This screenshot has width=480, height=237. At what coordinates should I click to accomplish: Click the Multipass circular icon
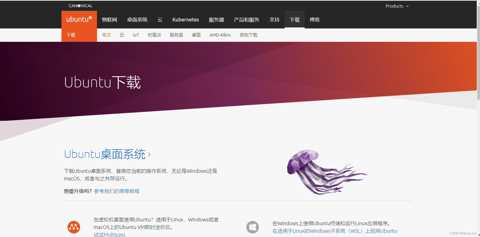(x=74, y=227)
